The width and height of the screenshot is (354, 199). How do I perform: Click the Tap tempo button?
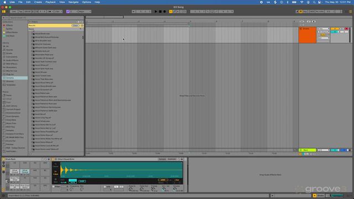pyautogui.click(x=20, y=12)
